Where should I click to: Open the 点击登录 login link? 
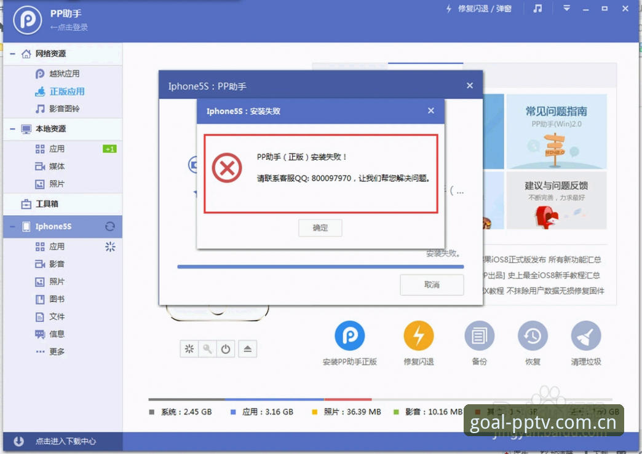point(69,28)
